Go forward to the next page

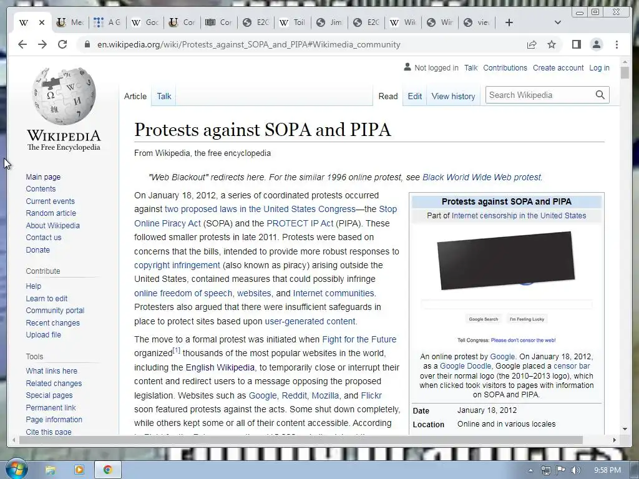[x=42, y=44]
